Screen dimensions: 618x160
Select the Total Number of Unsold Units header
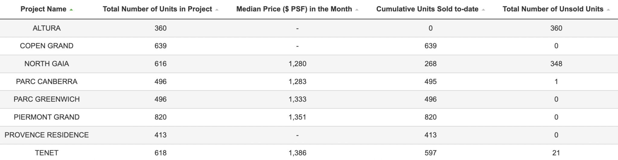pyautogui.click(x=553, y=9)
